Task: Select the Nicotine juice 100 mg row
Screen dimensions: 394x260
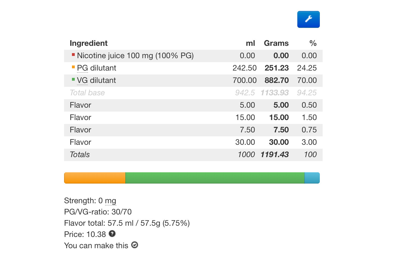Action: point(193,56)
